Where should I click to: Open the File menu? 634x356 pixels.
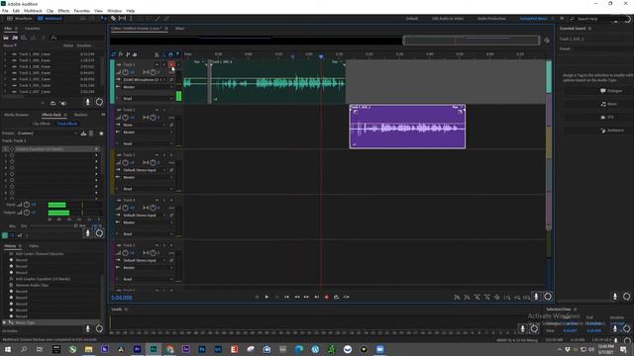[5, 11]
